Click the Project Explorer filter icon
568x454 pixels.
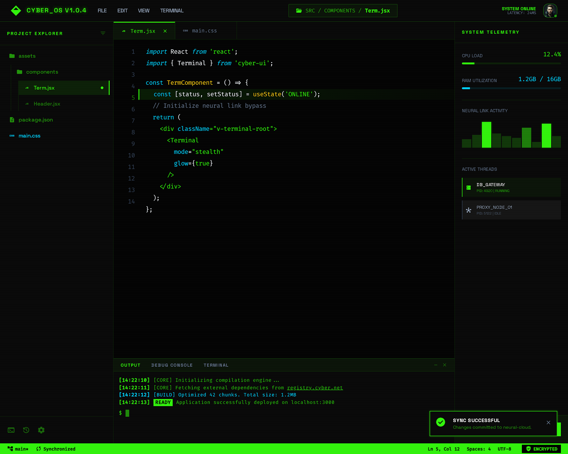click(x=103, y=33)
